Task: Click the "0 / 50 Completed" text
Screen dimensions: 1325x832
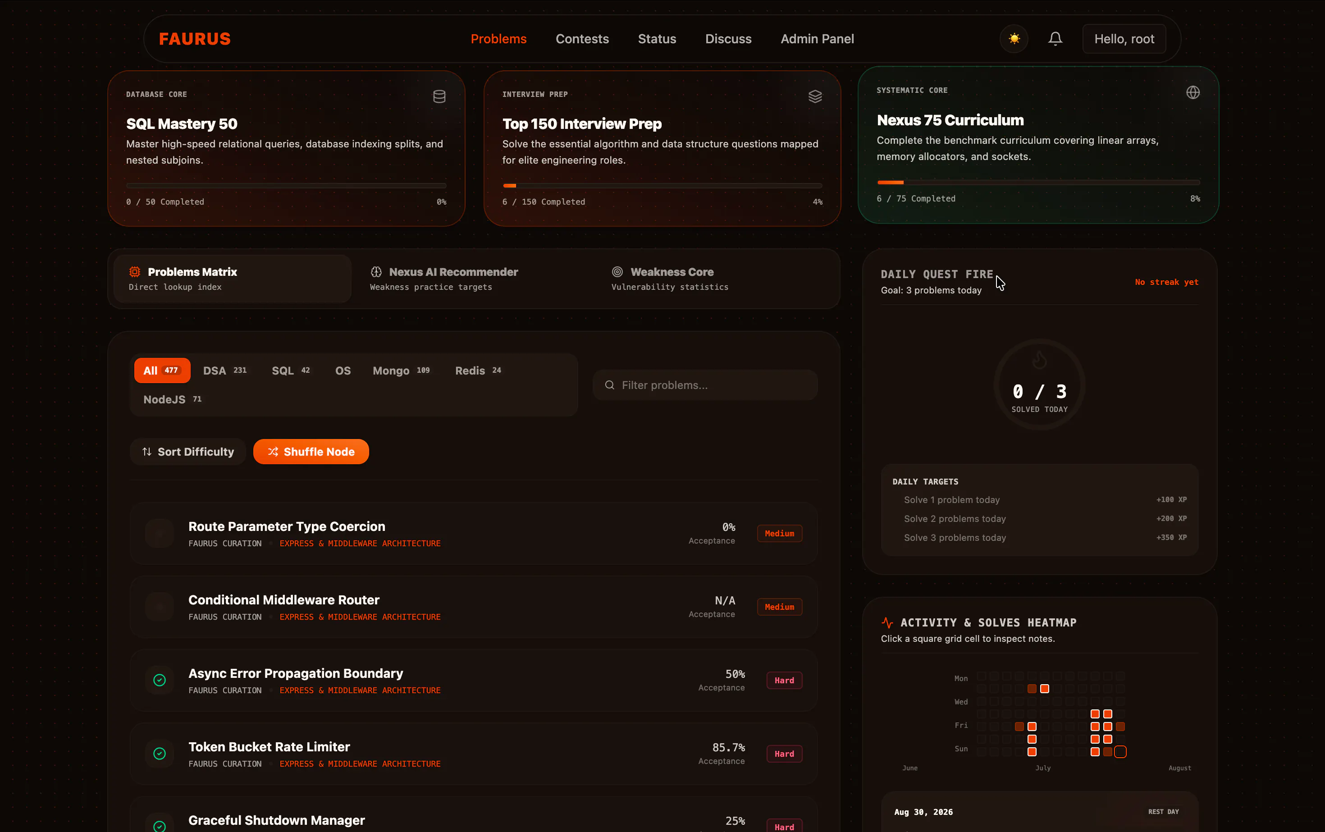Action: point(165,202)
